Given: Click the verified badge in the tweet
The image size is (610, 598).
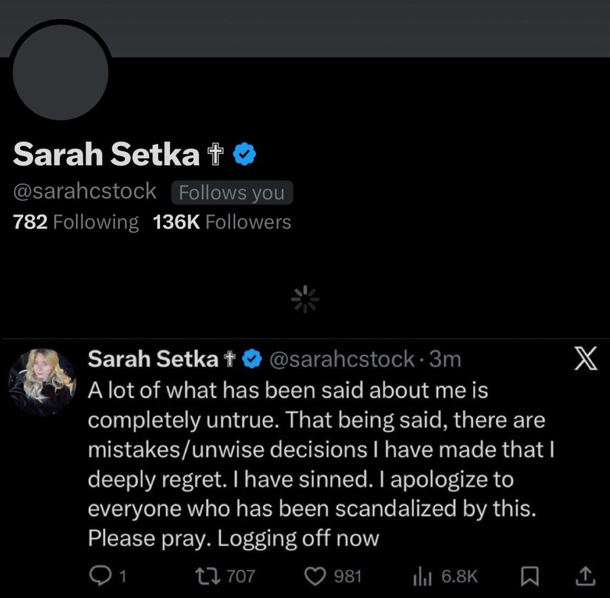Looking at the screenshot, I should click(x=253, y=359).
